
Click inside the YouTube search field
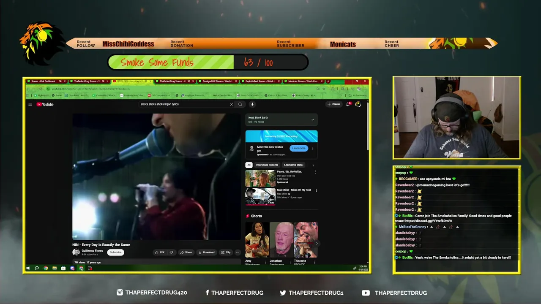tap(184, 104)
